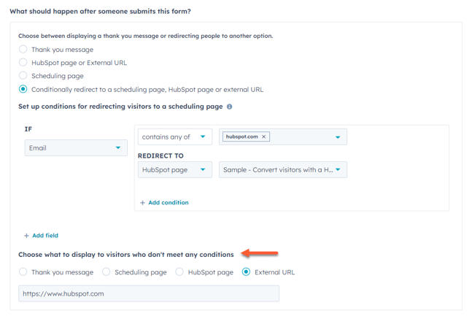Remove the hubspot.com tag with its X
472x319 pixels.
pyautogui.click(x=263, y=137)
